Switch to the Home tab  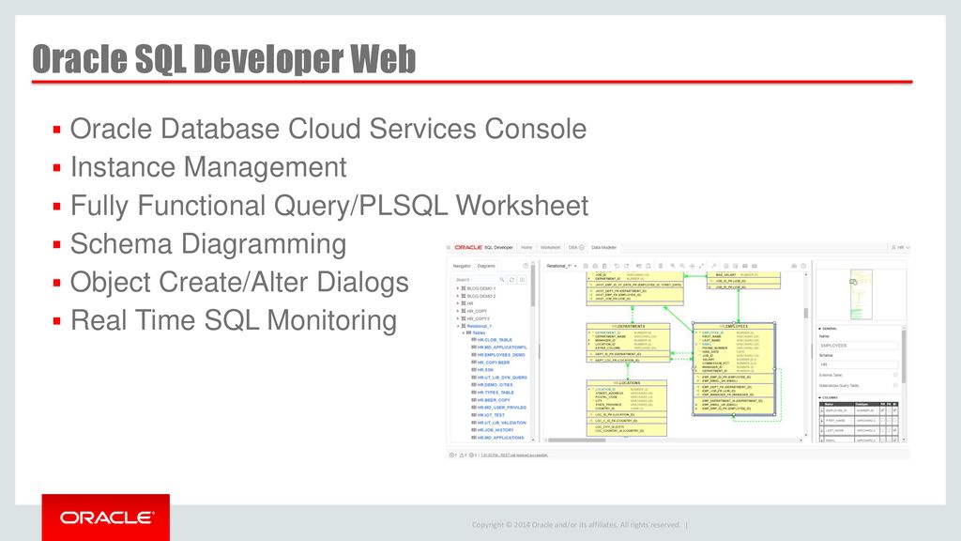pos(526,247)
